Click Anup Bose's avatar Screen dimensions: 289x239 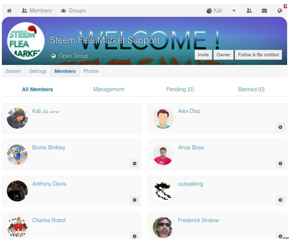pos(163,155)
